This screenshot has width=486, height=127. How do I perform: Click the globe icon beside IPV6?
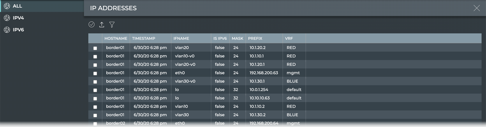tap(7, 30)
